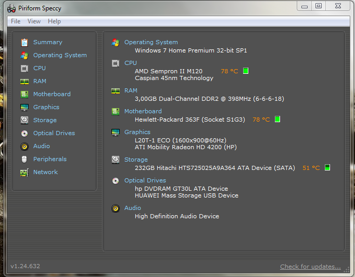Open Graphics section from sidebar
Viewport: 355px width, 277px height.
(x=46, y=108)
